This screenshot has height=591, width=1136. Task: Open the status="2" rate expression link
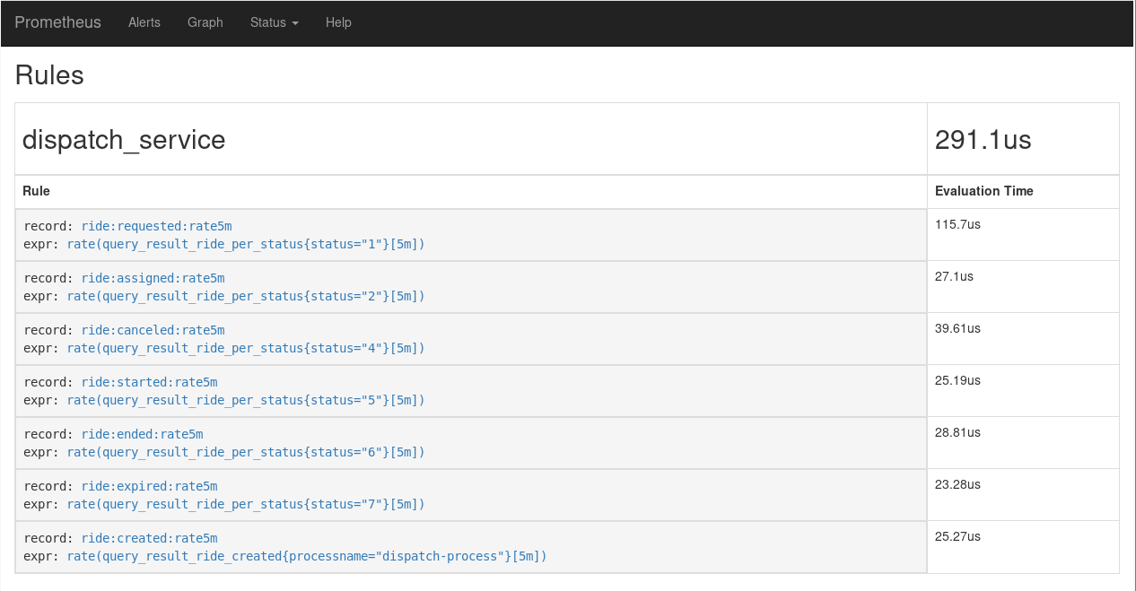click(246, 296)
